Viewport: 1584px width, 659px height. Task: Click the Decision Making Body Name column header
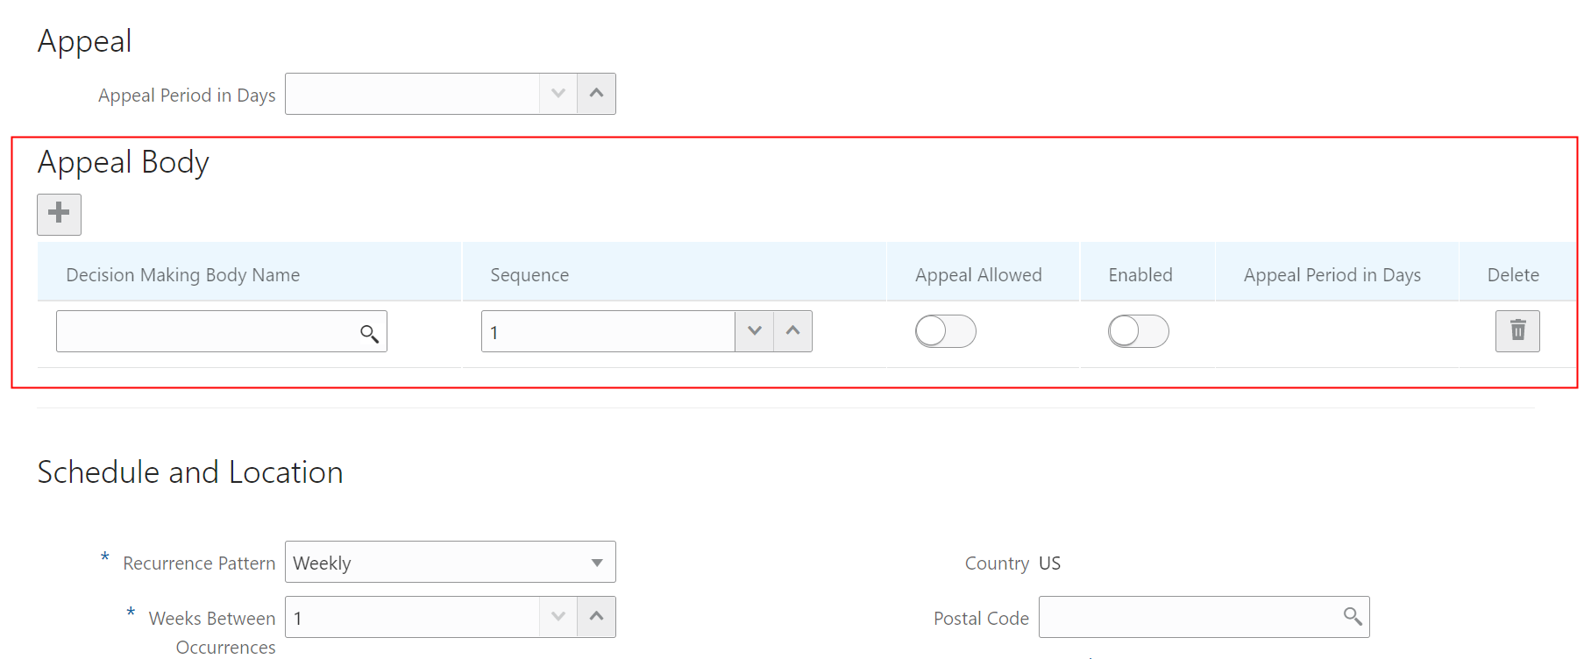coord(182,275)
